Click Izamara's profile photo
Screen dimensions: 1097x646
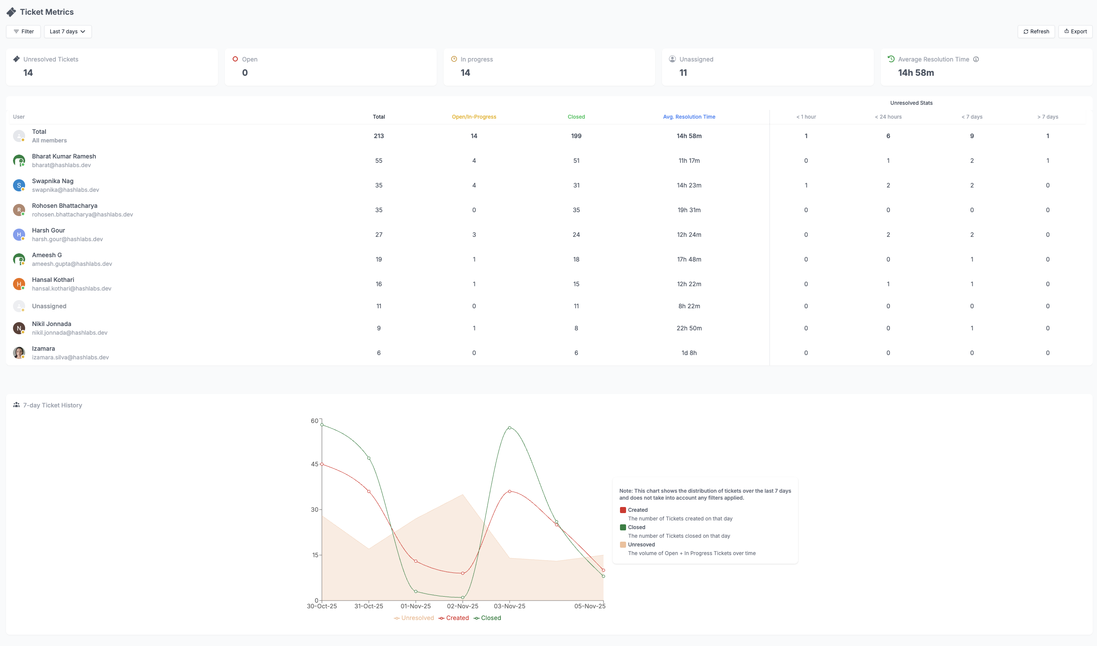coord(19,352)
